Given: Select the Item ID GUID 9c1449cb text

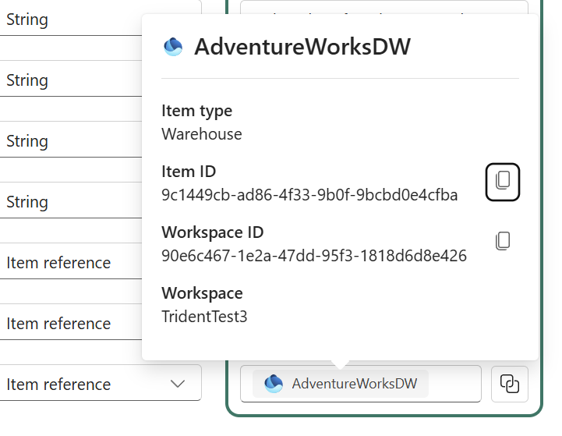Looking at the screenshot, I should point(309,195).
